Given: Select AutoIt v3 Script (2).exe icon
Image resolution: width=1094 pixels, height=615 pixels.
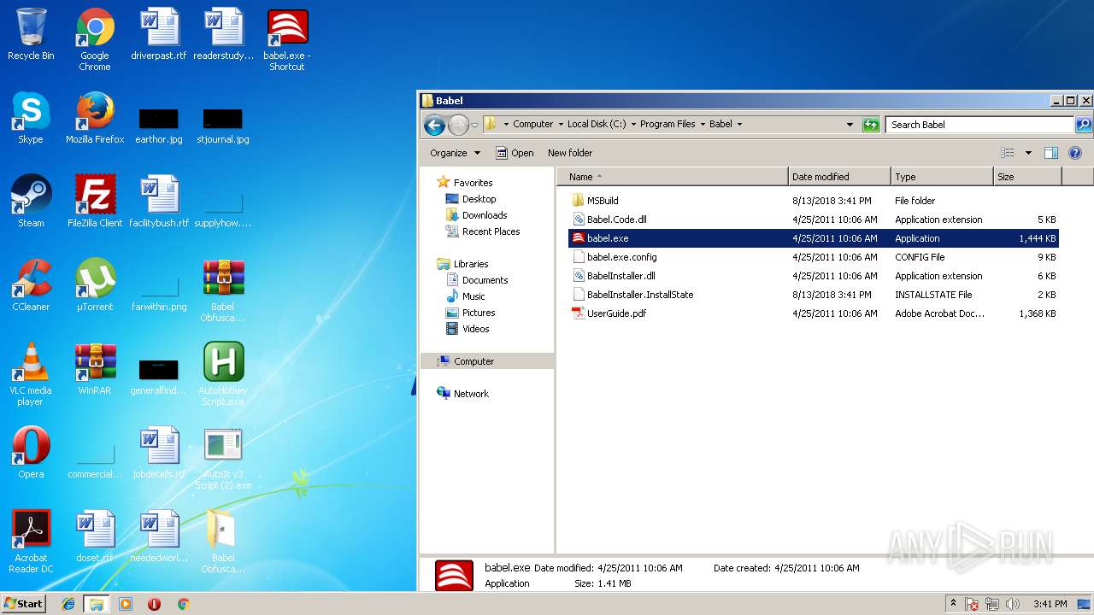Looking at the screenshot, I should (223, 458).
